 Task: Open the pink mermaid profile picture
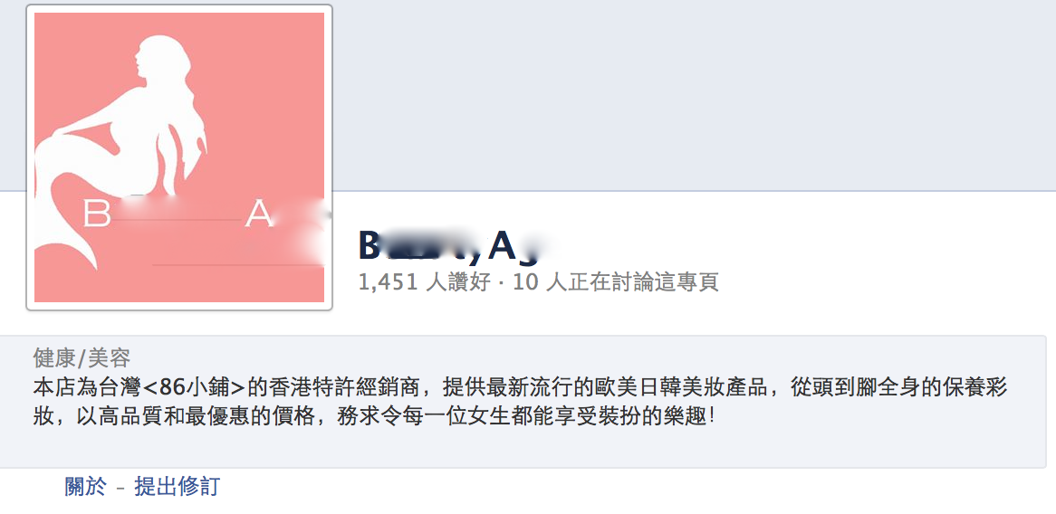coord(179,157)
